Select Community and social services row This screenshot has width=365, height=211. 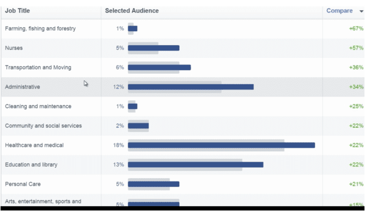tap(182, 126)
